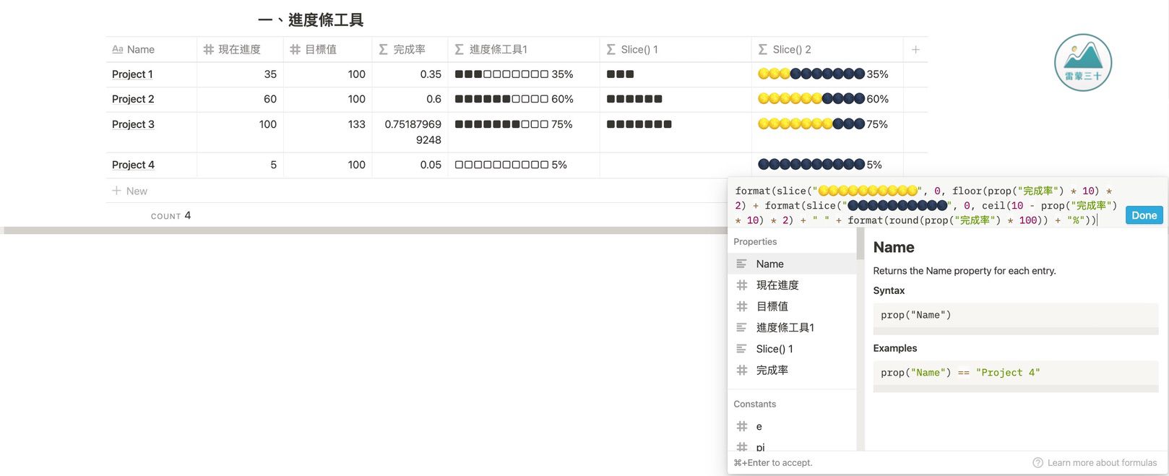
Task: Click the Aa icon on Name column
Action: [117, 50]
